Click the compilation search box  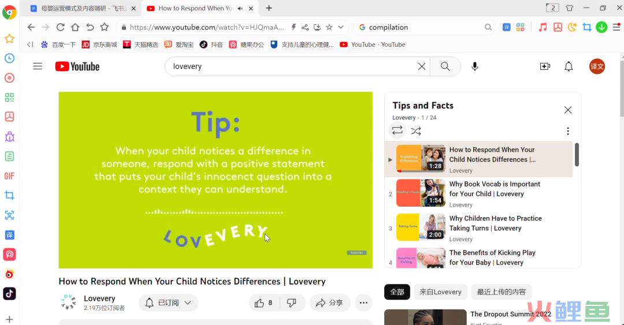pos(424,27)
